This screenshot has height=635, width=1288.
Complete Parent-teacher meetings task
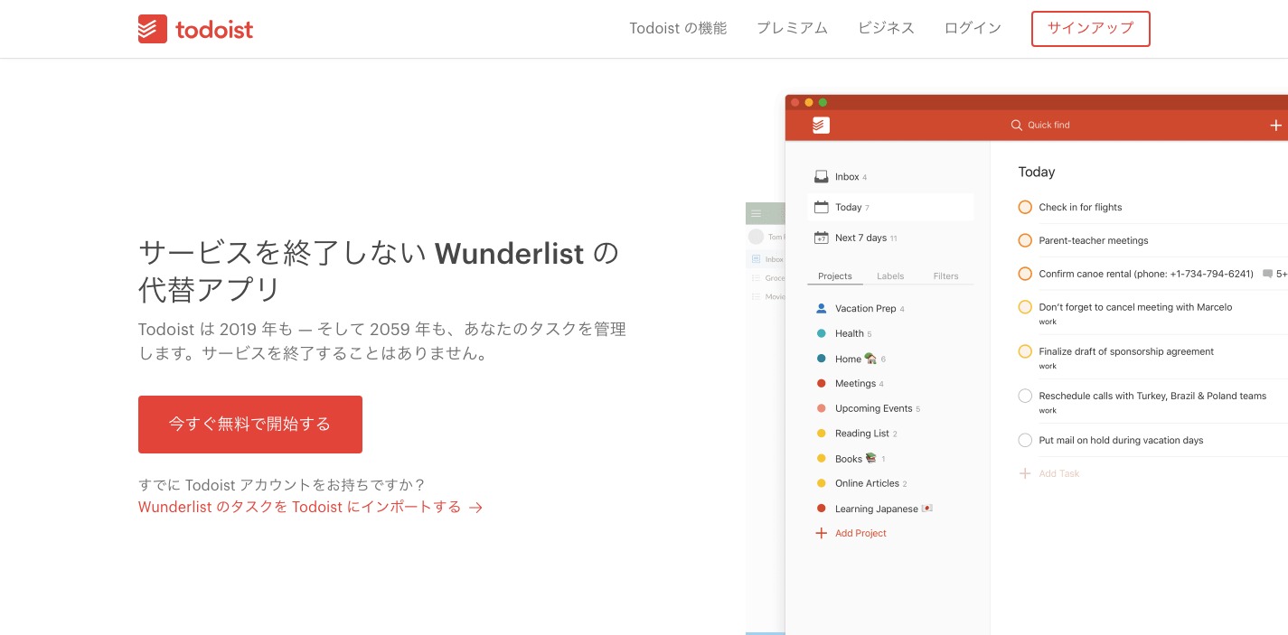tap(1025, 240)
